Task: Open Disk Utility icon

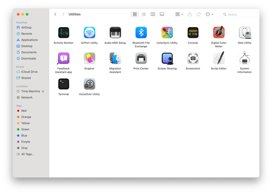Action: pos(245,33)
